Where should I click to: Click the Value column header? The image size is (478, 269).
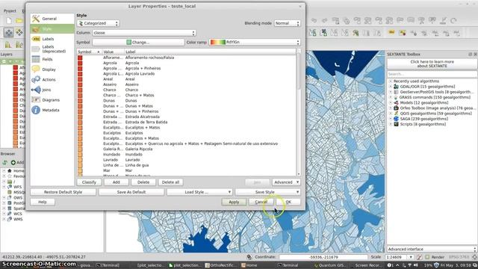tap(113, 52)
